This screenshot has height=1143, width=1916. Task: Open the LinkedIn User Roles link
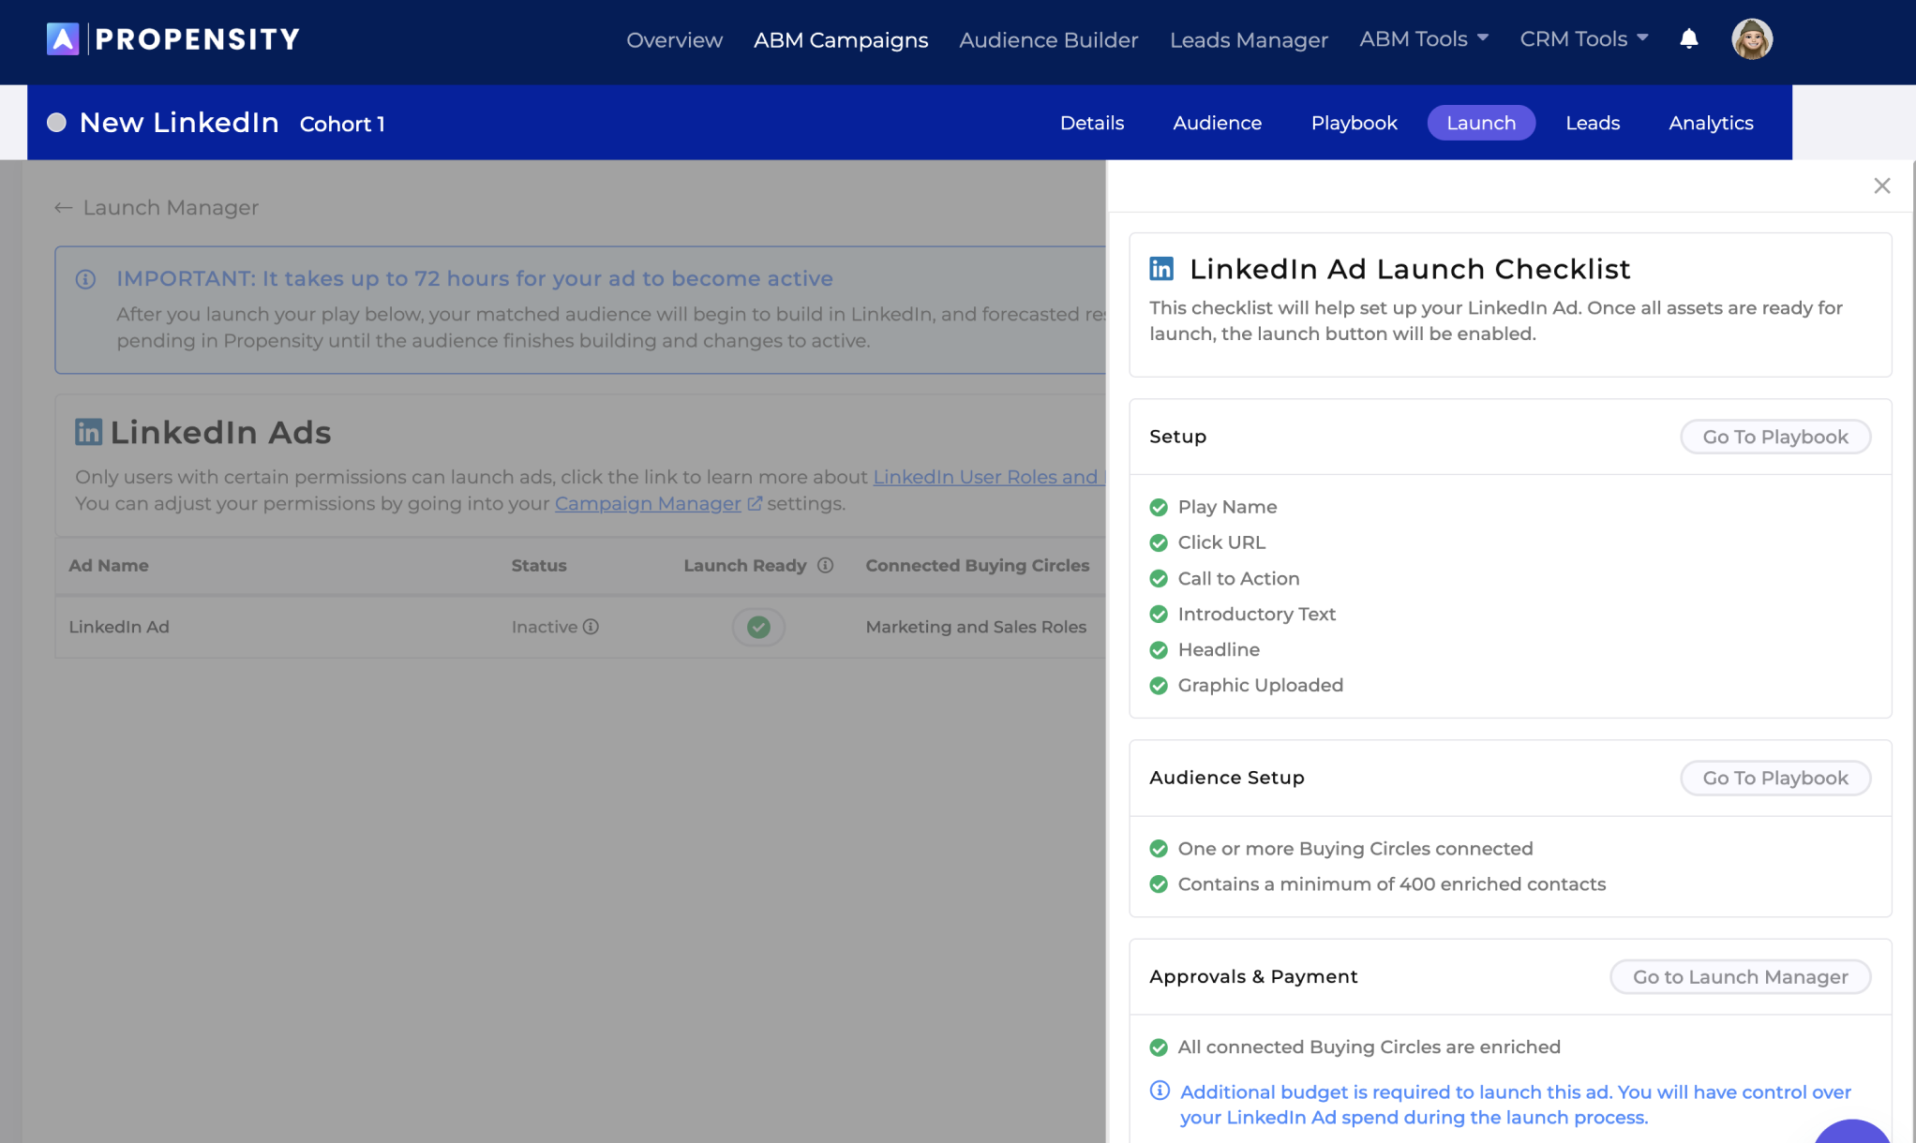point(989,477)
